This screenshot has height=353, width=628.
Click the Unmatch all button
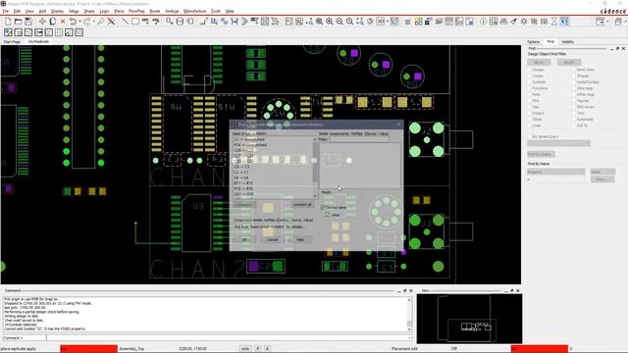(x=302, y=205)
